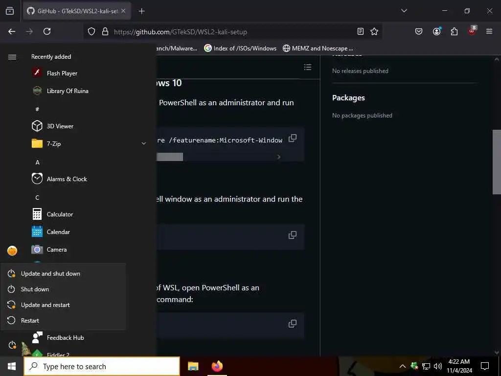Viewport: 501px width, 376px height.
Task: Click the A letter group header
Action: [x=37, y=162]
